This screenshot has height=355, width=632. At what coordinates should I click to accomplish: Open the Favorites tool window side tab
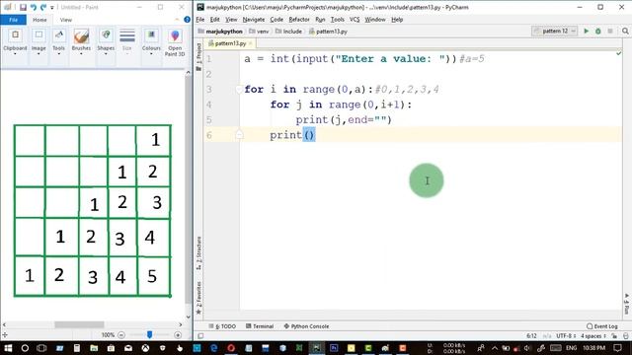[198, 298]
